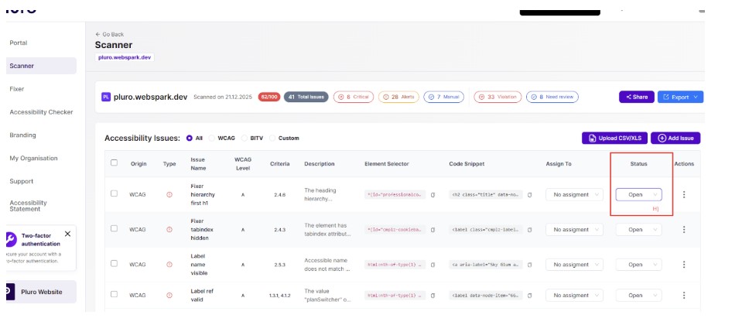
Task: Open actions menu for Label ref valid row
Action: pos(683,296)
